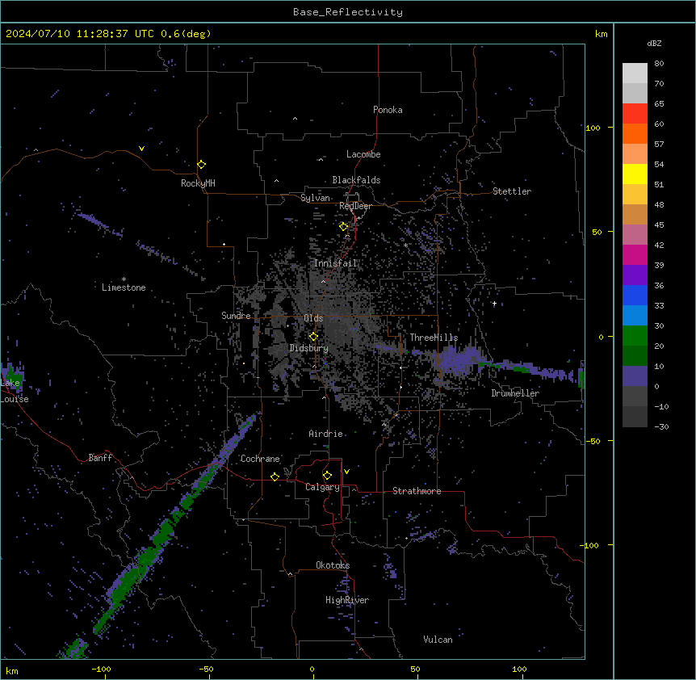696x680 pixels.
Task: Click the yellow station marker near RockyMH
Action: [x=201, y=165]
